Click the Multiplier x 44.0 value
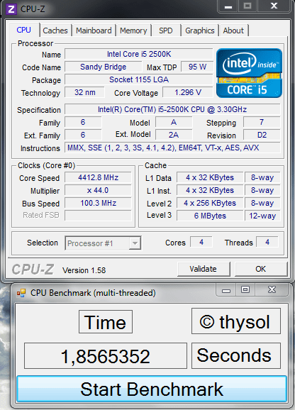Screen dimensions: 295x410 point(98,190)
